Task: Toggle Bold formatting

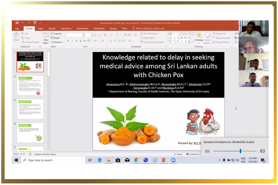Action: pos(68,41)
